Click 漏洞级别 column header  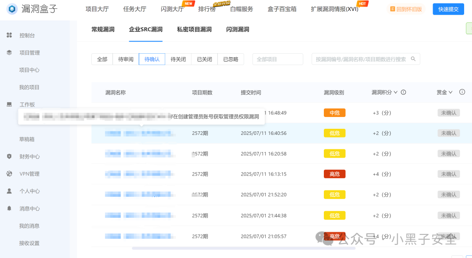tap(334, 93)
